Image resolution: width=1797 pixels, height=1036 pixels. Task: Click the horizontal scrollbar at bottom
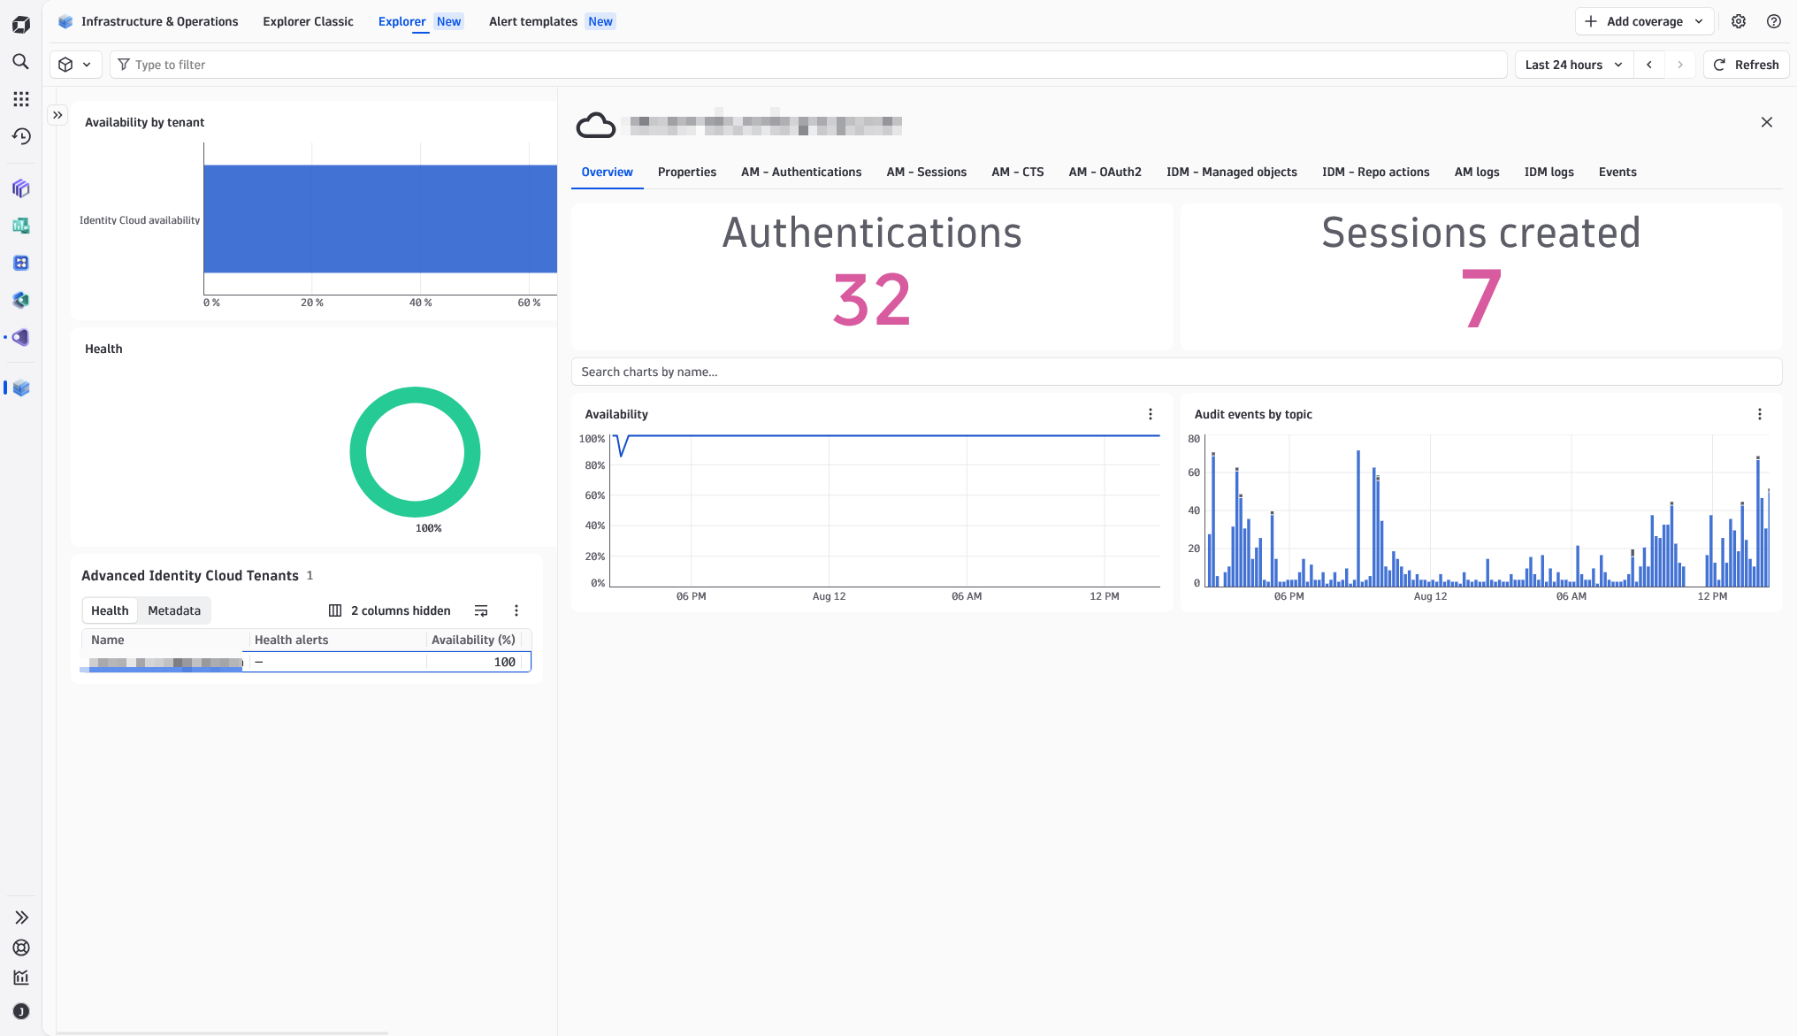tap(222, 1032)
